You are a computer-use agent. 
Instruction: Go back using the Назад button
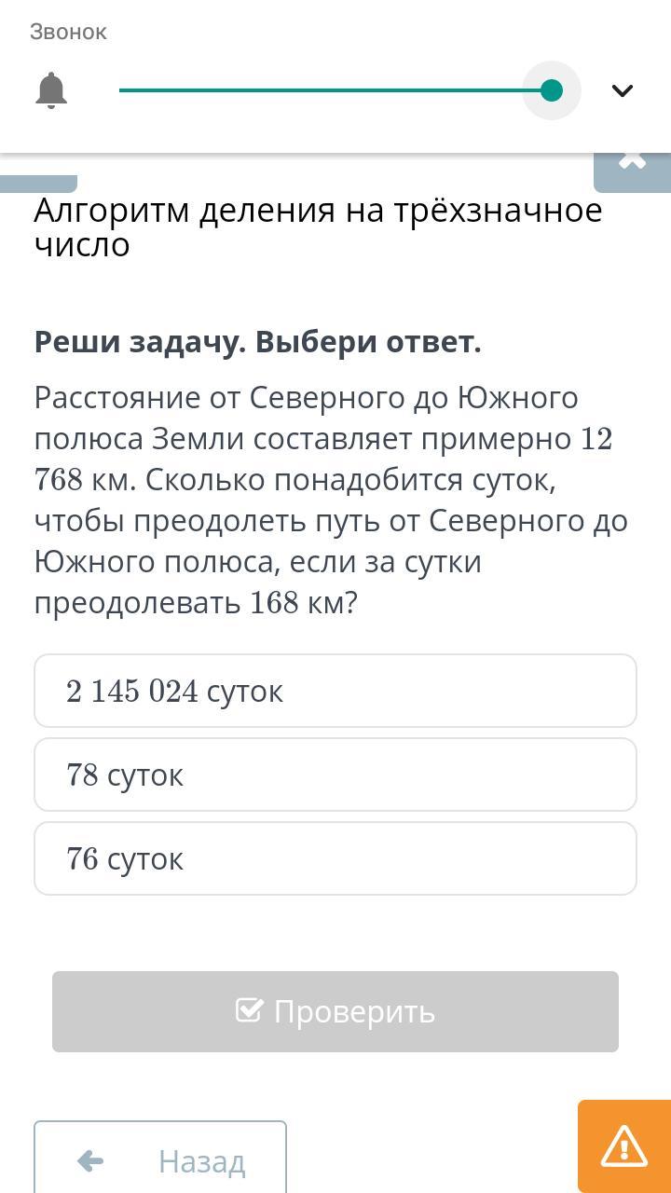160,1158
